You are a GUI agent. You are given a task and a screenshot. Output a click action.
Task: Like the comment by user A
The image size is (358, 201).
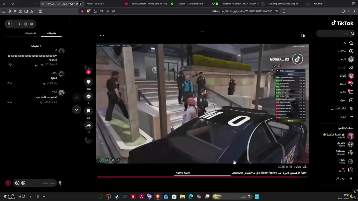pyautogui.click(x=10, y=64)
